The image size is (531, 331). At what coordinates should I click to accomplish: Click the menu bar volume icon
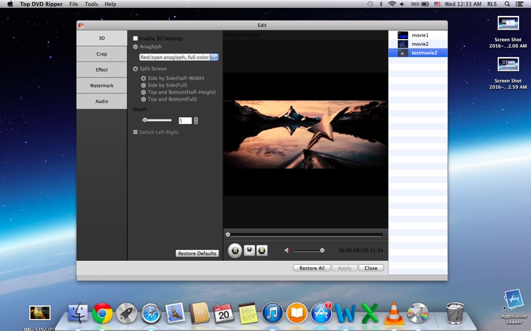[402, 4]
